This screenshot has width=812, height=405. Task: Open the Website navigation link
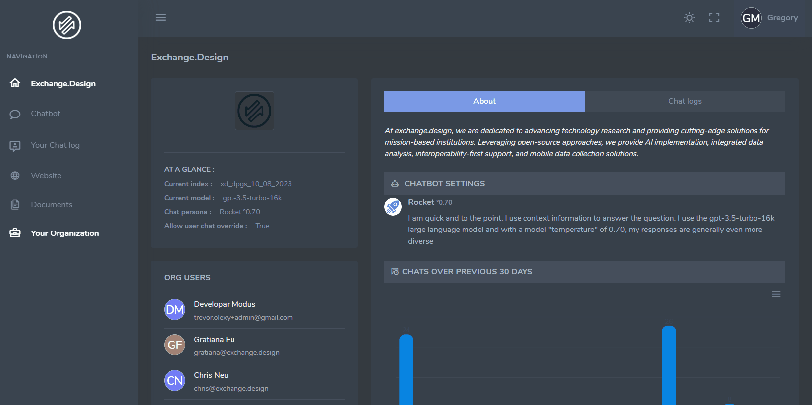(46, 176)
